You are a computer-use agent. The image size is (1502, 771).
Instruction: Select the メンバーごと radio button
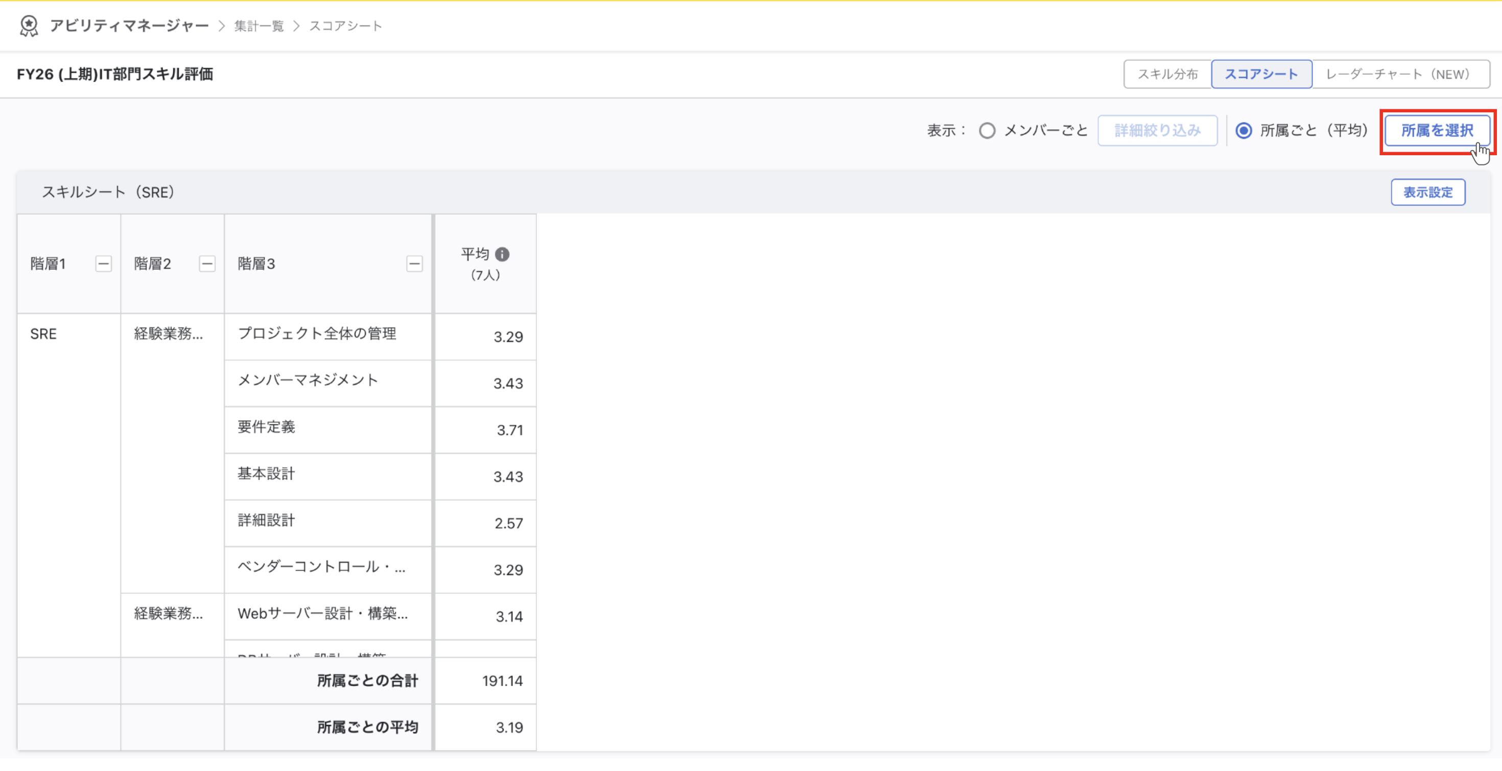click(987, 131)
